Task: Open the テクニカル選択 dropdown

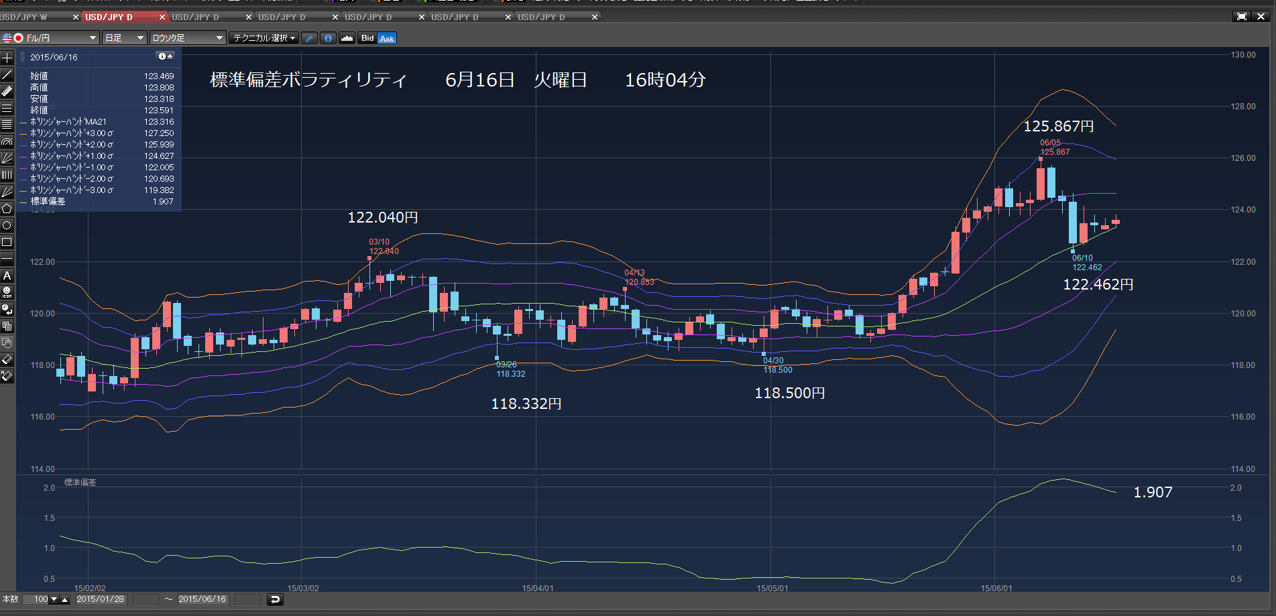Action: pos(264,38)
